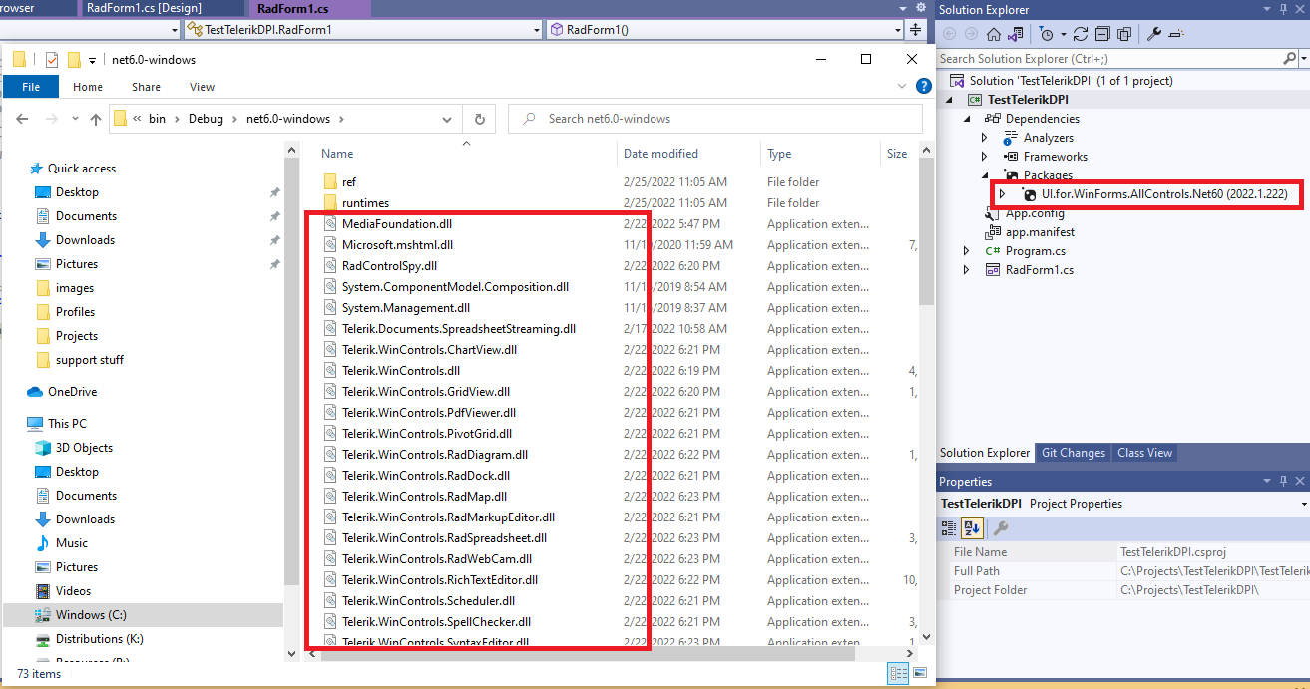Viewport: 1310px width, 689px height.
Task: Click Split editor icon right of RadForm1() dropdown
Action: pos(916,30)
